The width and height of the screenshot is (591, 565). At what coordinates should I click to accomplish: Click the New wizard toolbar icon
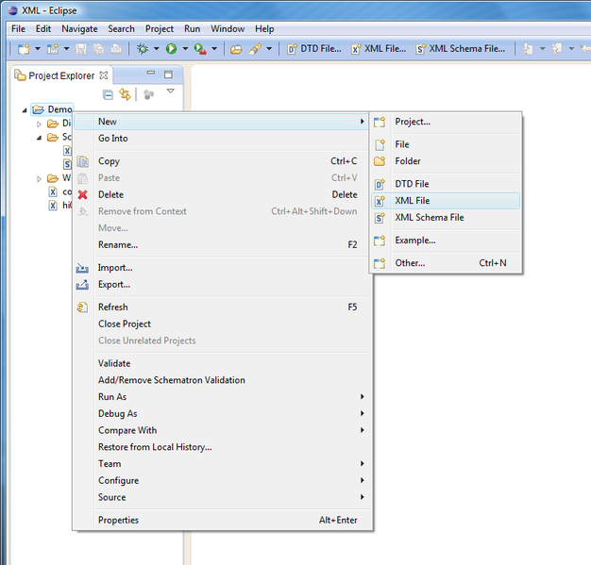coord(24,49)
